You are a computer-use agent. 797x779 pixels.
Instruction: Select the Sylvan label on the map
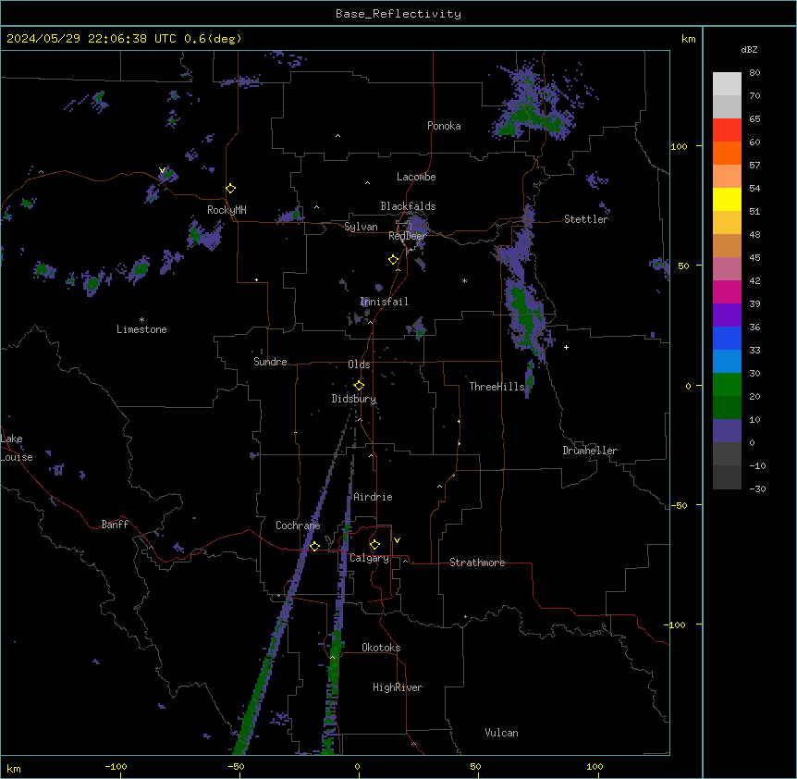point(361,227)
